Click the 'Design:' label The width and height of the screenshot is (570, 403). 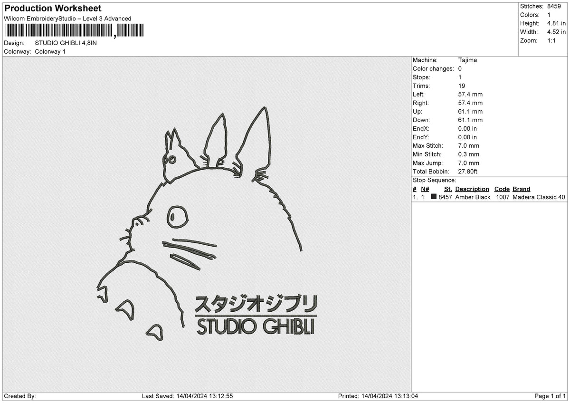pos(14,43)
